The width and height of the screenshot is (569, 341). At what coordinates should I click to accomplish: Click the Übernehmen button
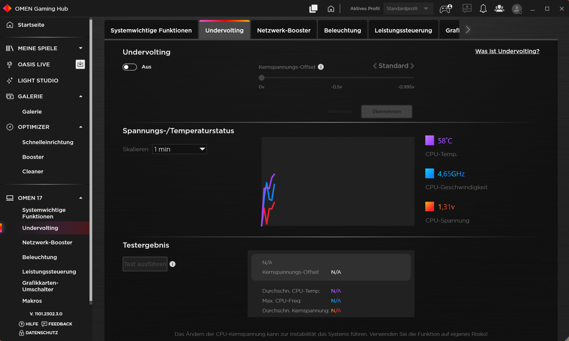[386, 111]
